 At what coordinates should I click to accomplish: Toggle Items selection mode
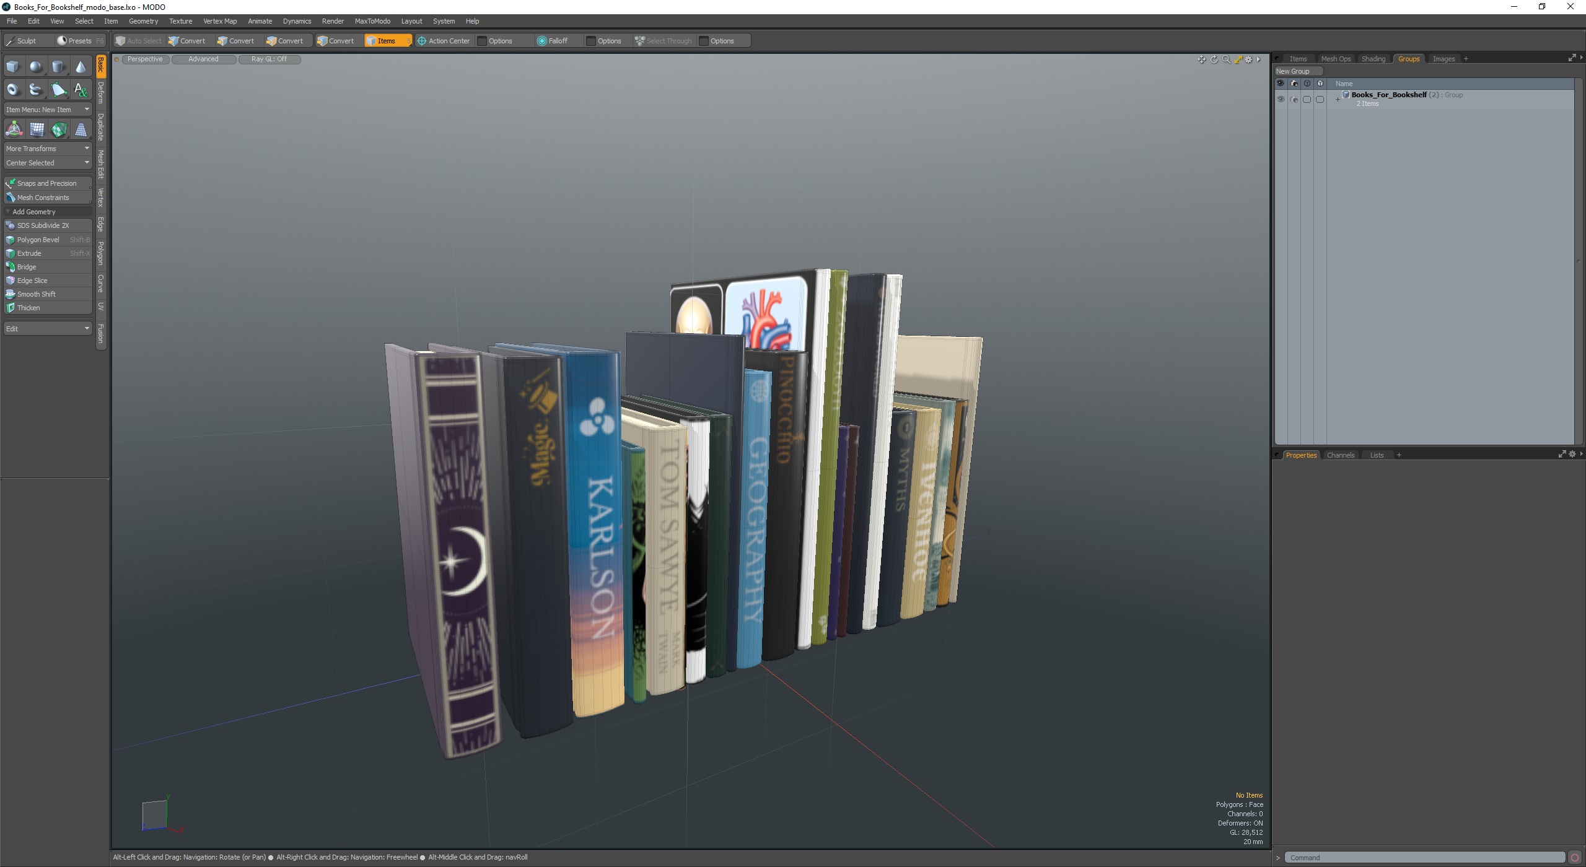pos(388,41)
